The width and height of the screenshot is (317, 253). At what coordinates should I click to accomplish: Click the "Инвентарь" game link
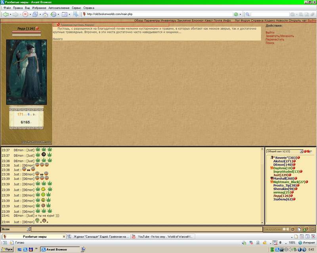(163, 20)
